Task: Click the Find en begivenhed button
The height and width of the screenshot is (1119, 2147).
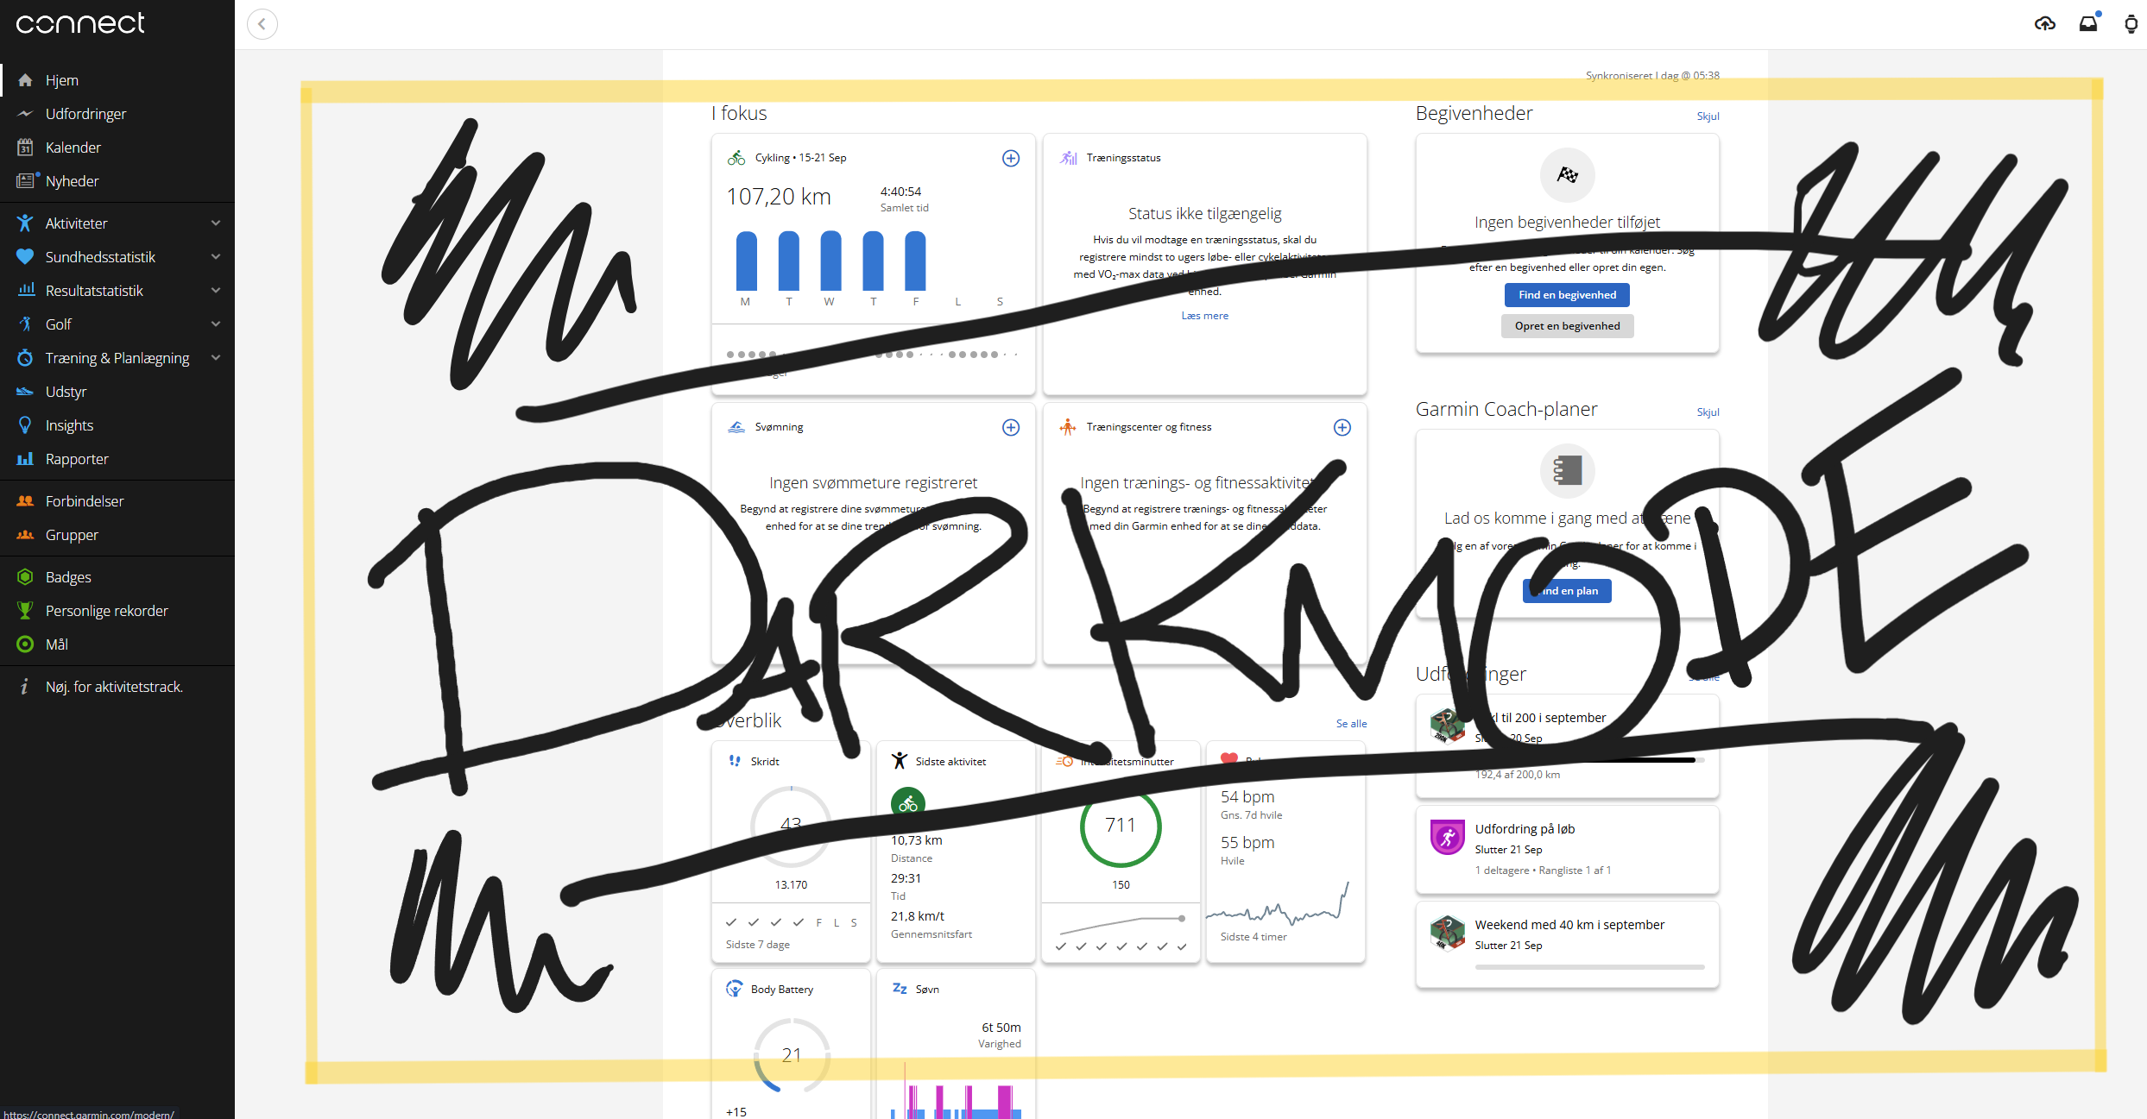Action: (x=1567, y=295)
